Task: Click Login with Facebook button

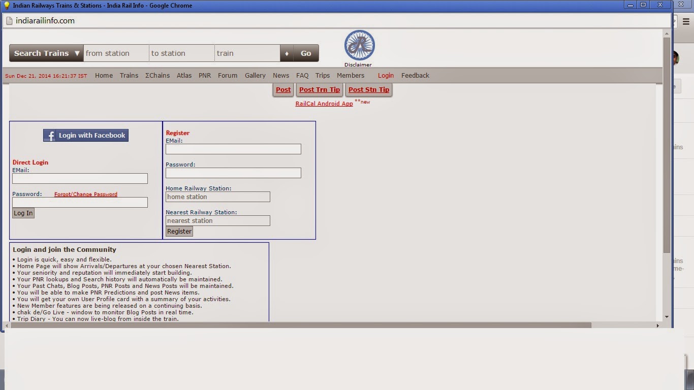Action: point(86,136)
